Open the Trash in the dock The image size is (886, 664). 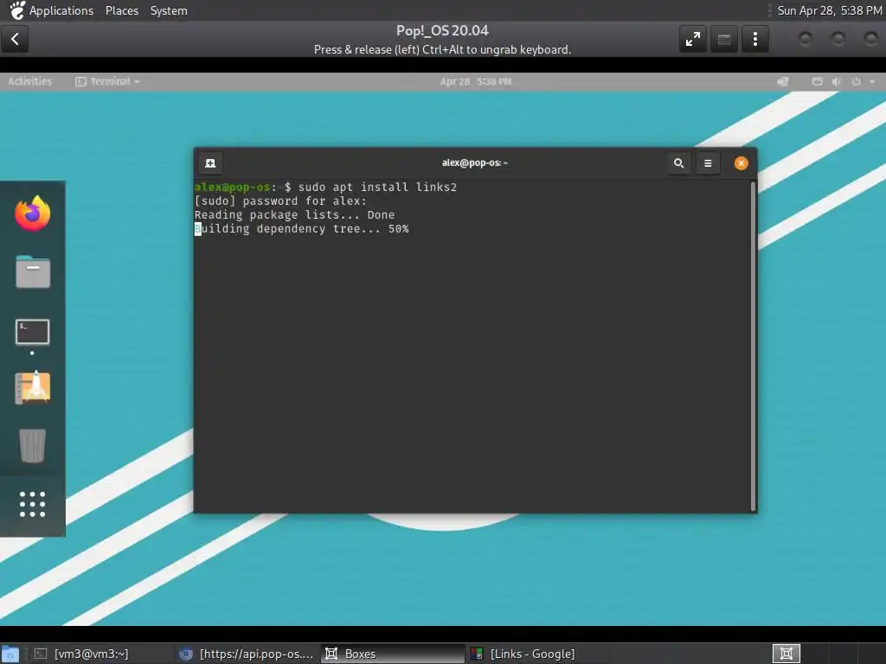(x=32, y=445)
